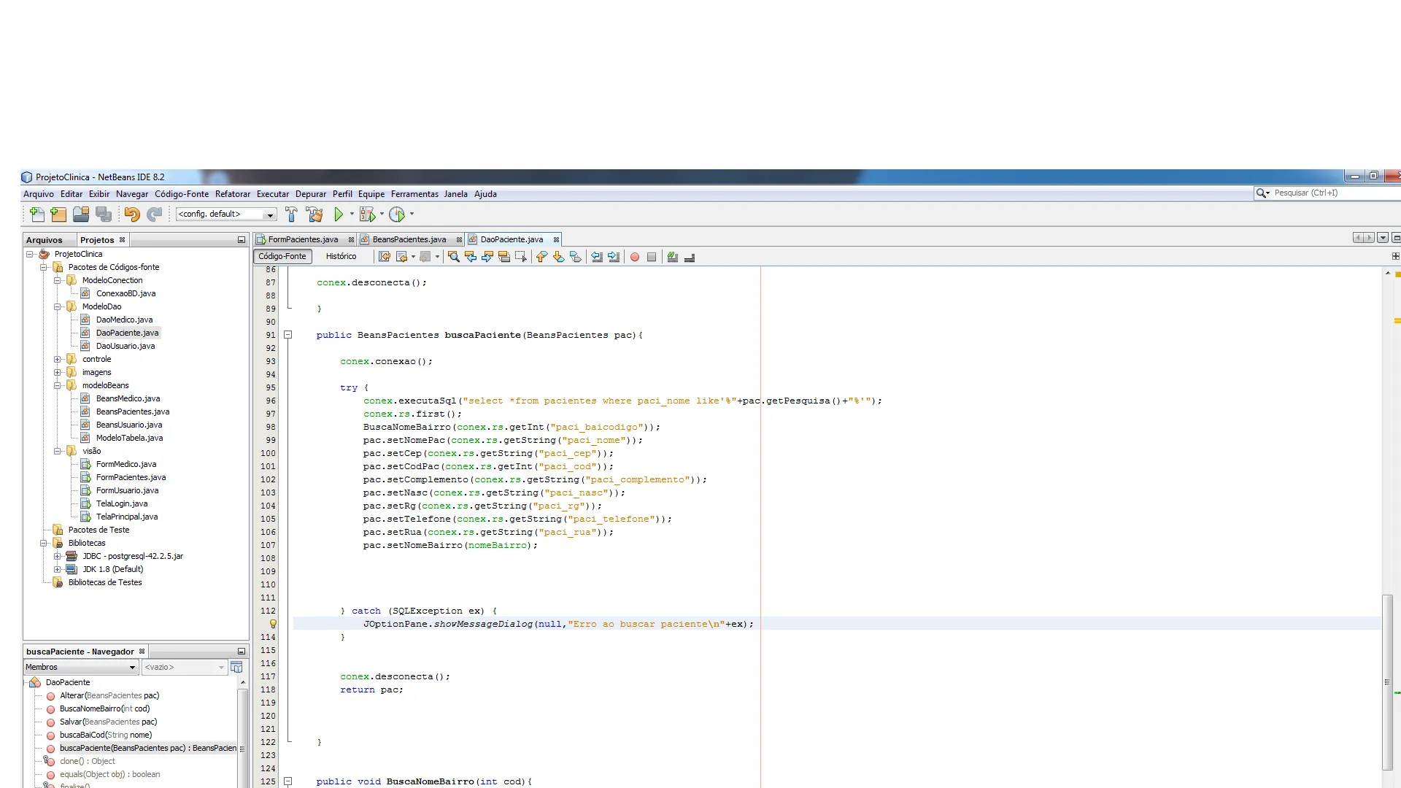
Task: Toggle rectangular selection in the editor toolbar
Action: tap(520, 257)
